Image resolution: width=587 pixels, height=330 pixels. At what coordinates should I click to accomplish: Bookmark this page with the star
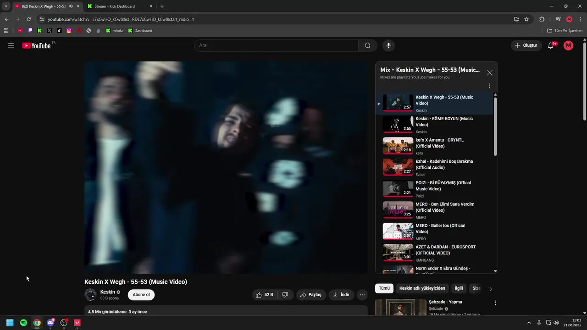(x=526, y=19)
